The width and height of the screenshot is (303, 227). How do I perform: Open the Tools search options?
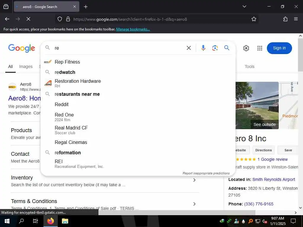pyautogui.click(x=249, y=67)
